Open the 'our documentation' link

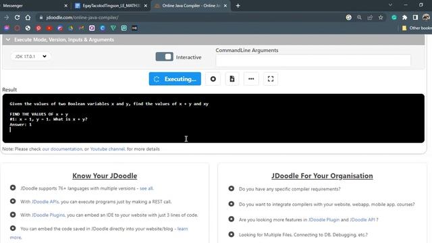[x=62, y=149]
